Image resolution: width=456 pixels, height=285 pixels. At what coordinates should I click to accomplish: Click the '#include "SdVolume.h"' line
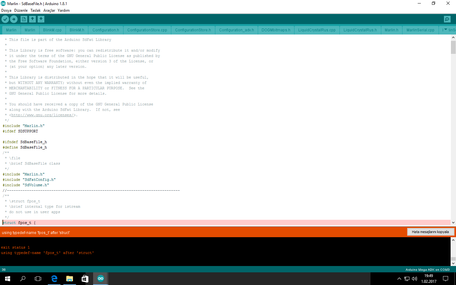coord(26,185)
